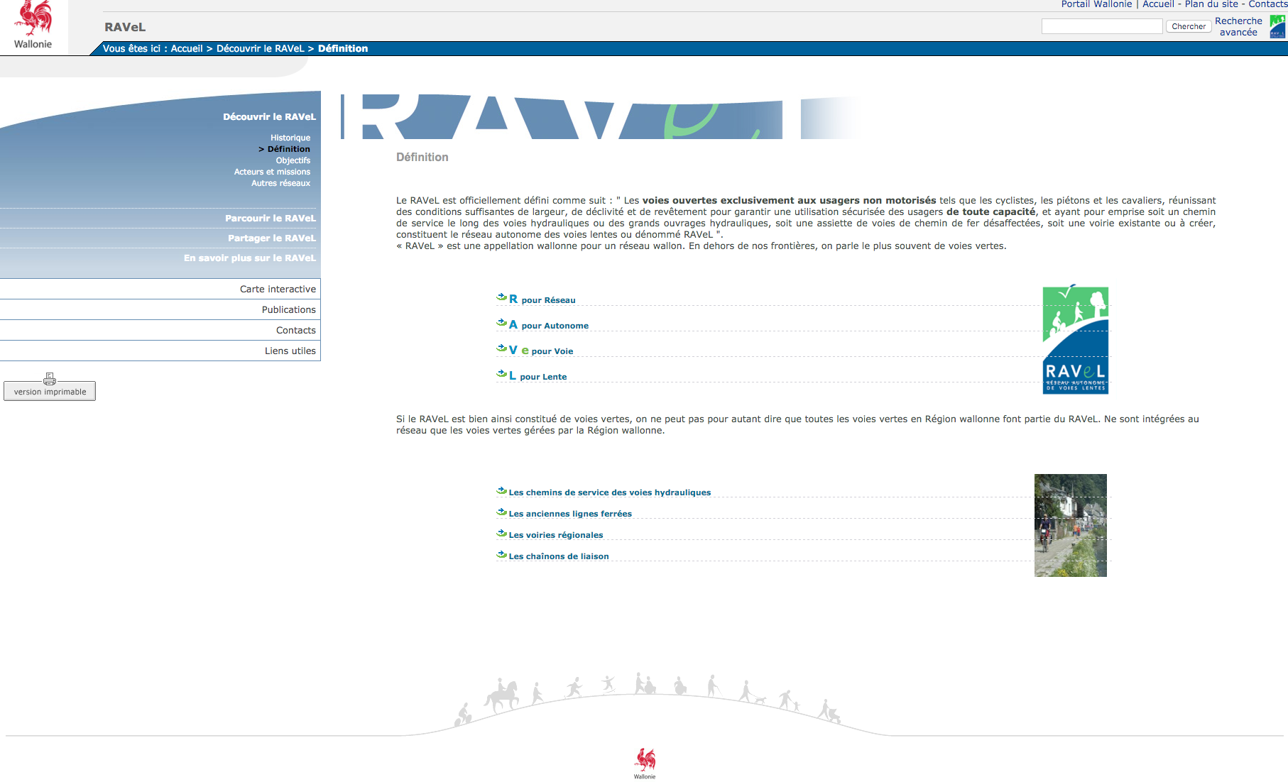1288x782 pixels.
Task: Click the Wallonie rooster logo in footer
Action: [645, 763]
